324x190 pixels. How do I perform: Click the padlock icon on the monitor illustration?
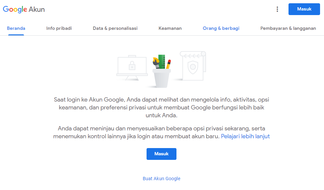pyautogui.click(x=132, y=65)
